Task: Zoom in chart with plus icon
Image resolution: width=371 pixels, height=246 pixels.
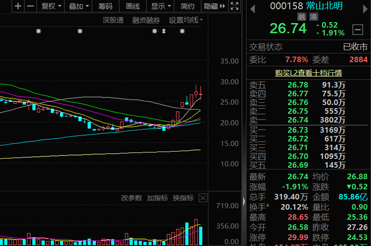Action: coord(18,6)
